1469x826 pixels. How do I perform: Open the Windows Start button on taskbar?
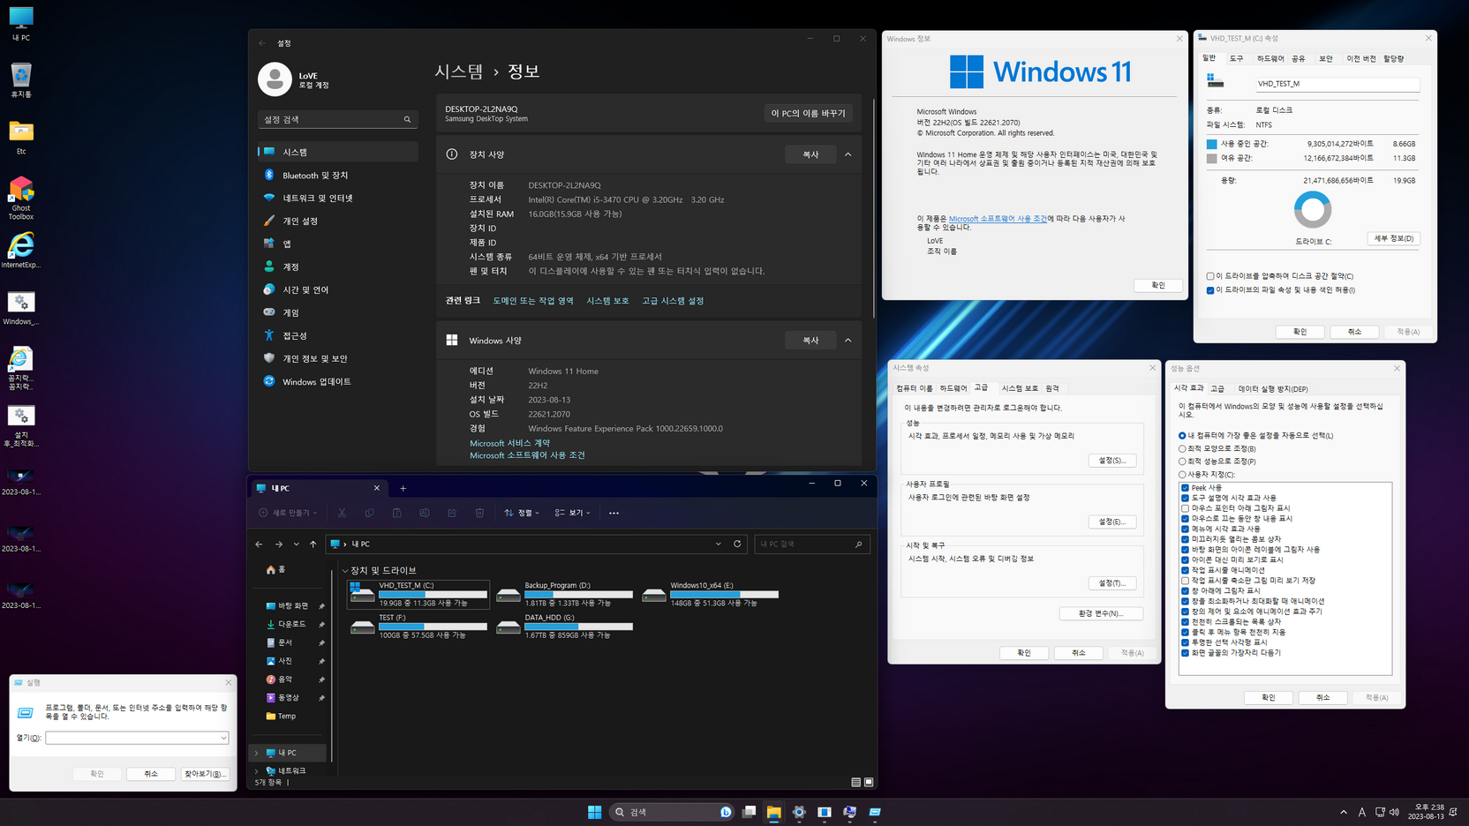[595, 812]
